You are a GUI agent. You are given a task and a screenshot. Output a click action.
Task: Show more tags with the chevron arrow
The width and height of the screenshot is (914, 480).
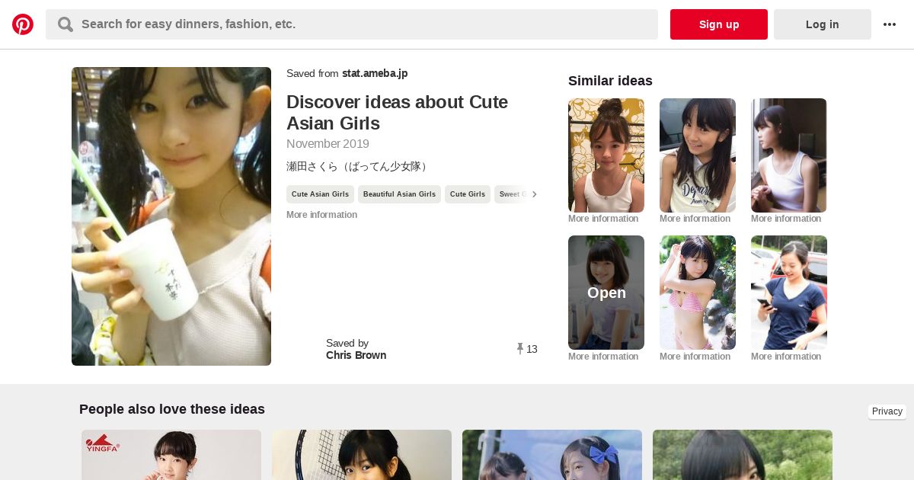point(534,194)
